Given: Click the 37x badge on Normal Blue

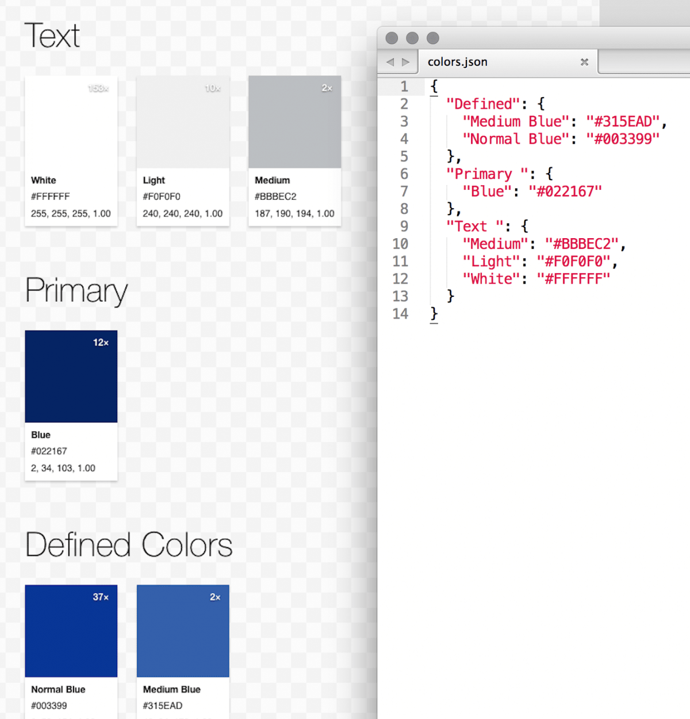Looking at the screenshot, I should point(99,598).
